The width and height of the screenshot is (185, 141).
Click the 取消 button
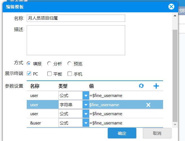pos(157,133)
